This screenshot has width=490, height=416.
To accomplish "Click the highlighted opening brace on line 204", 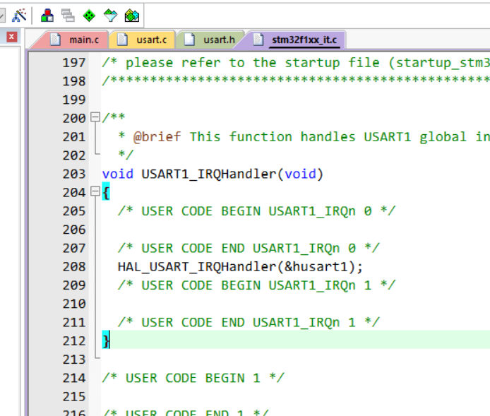I will [x=106, y=191].
